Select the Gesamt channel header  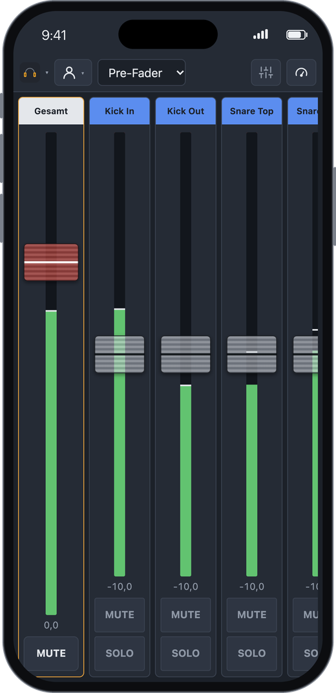pos(51,111)
